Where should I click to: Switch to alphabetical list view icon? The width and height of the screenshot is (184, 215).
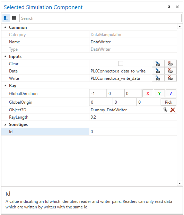point(14,18)
